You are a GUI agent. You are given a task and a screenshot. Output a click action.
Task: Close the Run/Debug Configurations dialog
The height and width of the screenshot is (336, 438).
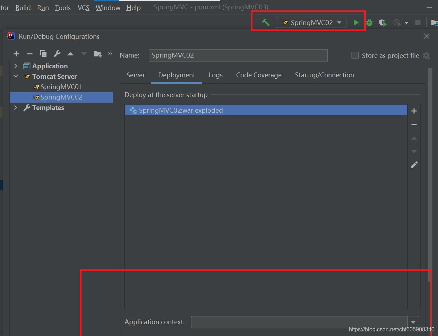tap(427, 36)
